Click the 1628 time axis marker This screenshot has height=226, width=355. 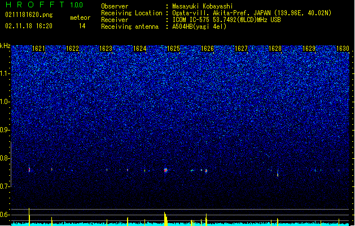point(275,49)
